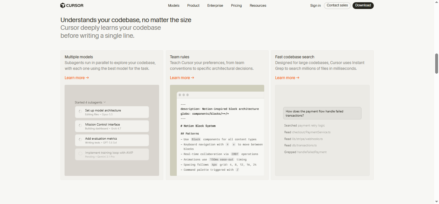The image size is (439, 204).
Task: Click the up arrow keycap in Patterns list
Action: coord(227,144)
